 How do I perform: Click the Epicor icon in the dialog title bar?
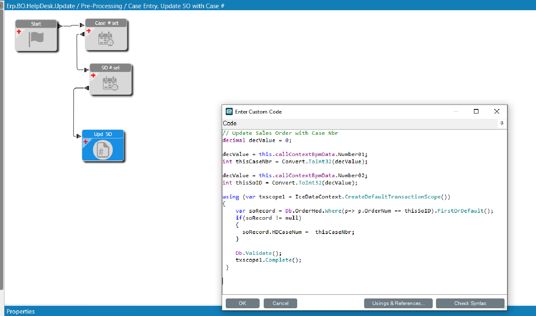229,111
